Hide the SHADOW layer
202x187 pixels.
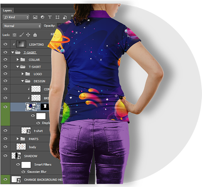coord(5,156)
